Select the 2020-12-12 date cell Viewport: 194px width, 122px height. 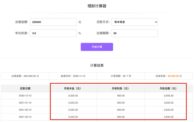pyautogui.click(x=25, y=96)
